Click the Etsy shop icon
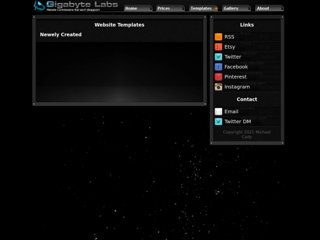 coord(218,47)
